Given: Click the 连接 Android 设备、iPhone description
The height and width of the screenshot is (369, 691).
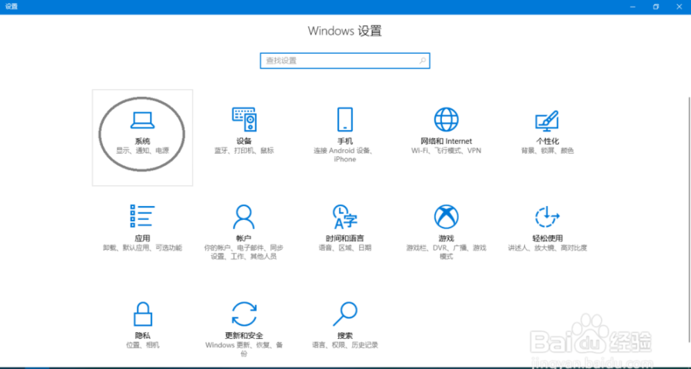Looking at the screenshot, I should pos(344,155).
